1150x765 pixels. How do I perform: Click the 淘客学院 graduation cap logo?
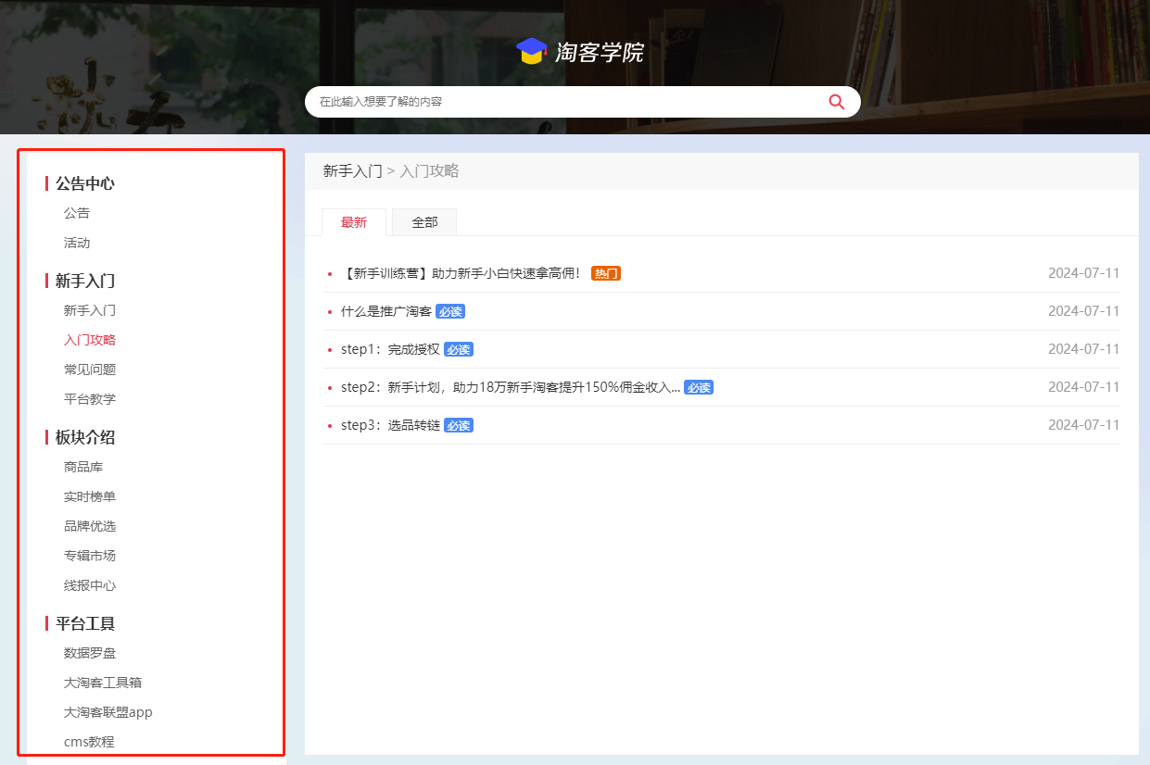point(531,52)
